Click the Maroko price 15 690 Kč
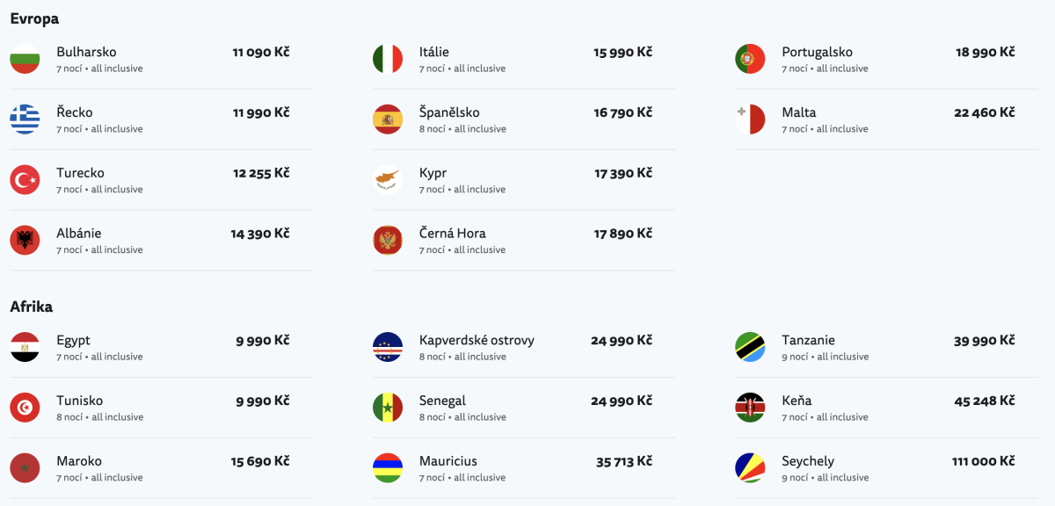 click(260, 462)
